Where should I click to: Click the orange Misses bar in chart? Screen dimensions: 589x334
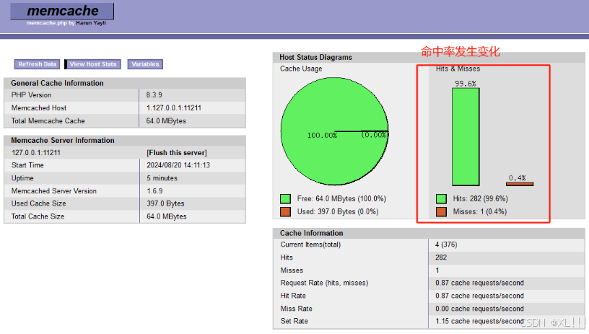[x=520, y=184]
